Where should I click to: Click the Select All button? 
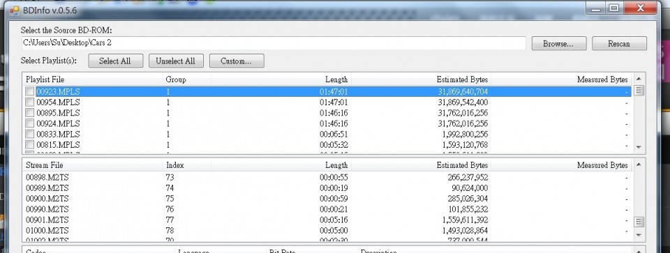pos(115,61)
